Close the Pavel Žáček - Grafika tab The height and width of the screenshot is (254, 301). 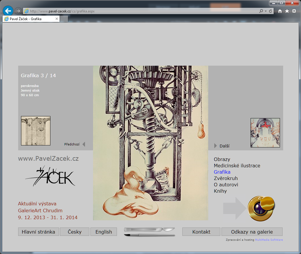tap(57, 19)
